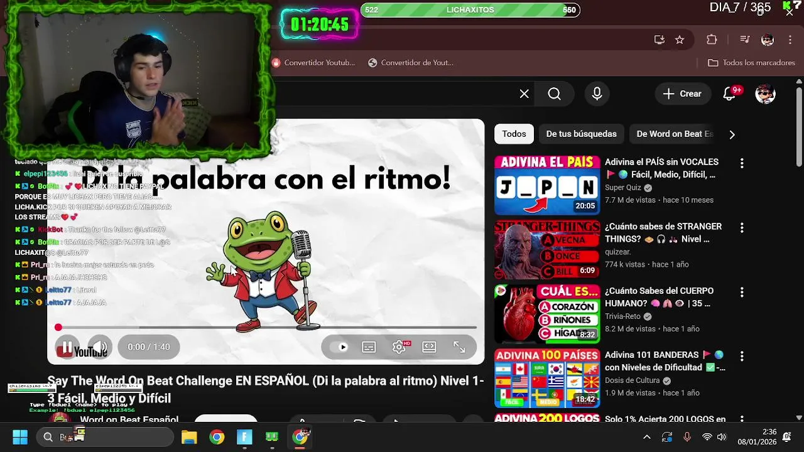Open the blue F app in taskbar
This screenshot has width=804, height=452.
coord(244,437)
